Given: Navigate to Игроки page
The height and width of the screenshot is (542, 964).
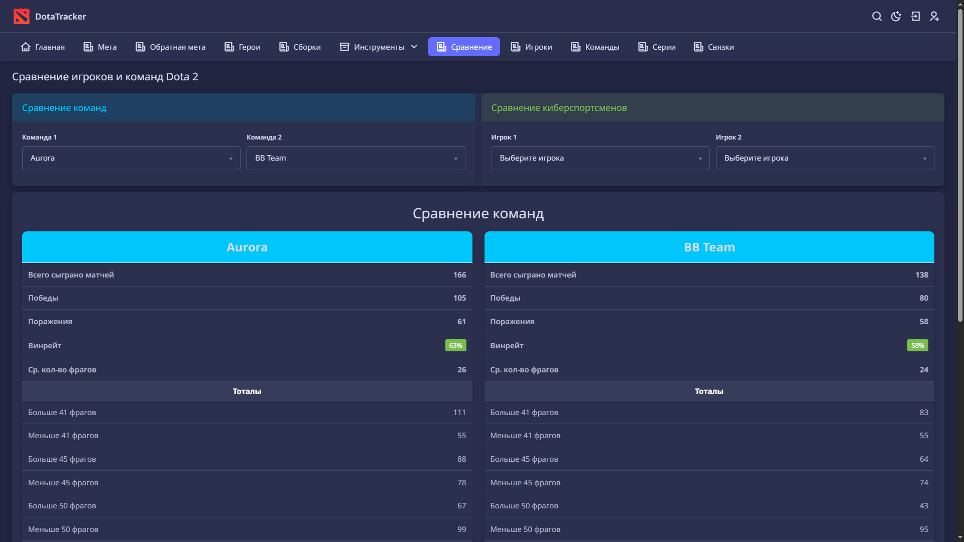Looking at the screenshot, I should [x=532, y=47].
